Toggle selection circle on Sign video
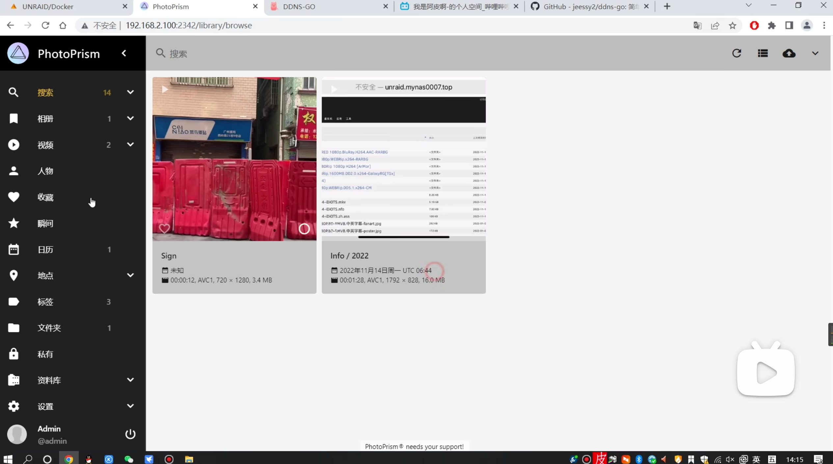The width and height of the screenshot is (833, 464). 304,229
